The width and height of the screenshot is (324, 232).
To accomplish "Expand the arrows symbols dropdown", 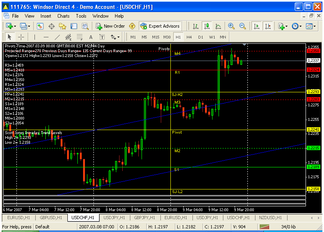I will (115, 37).
